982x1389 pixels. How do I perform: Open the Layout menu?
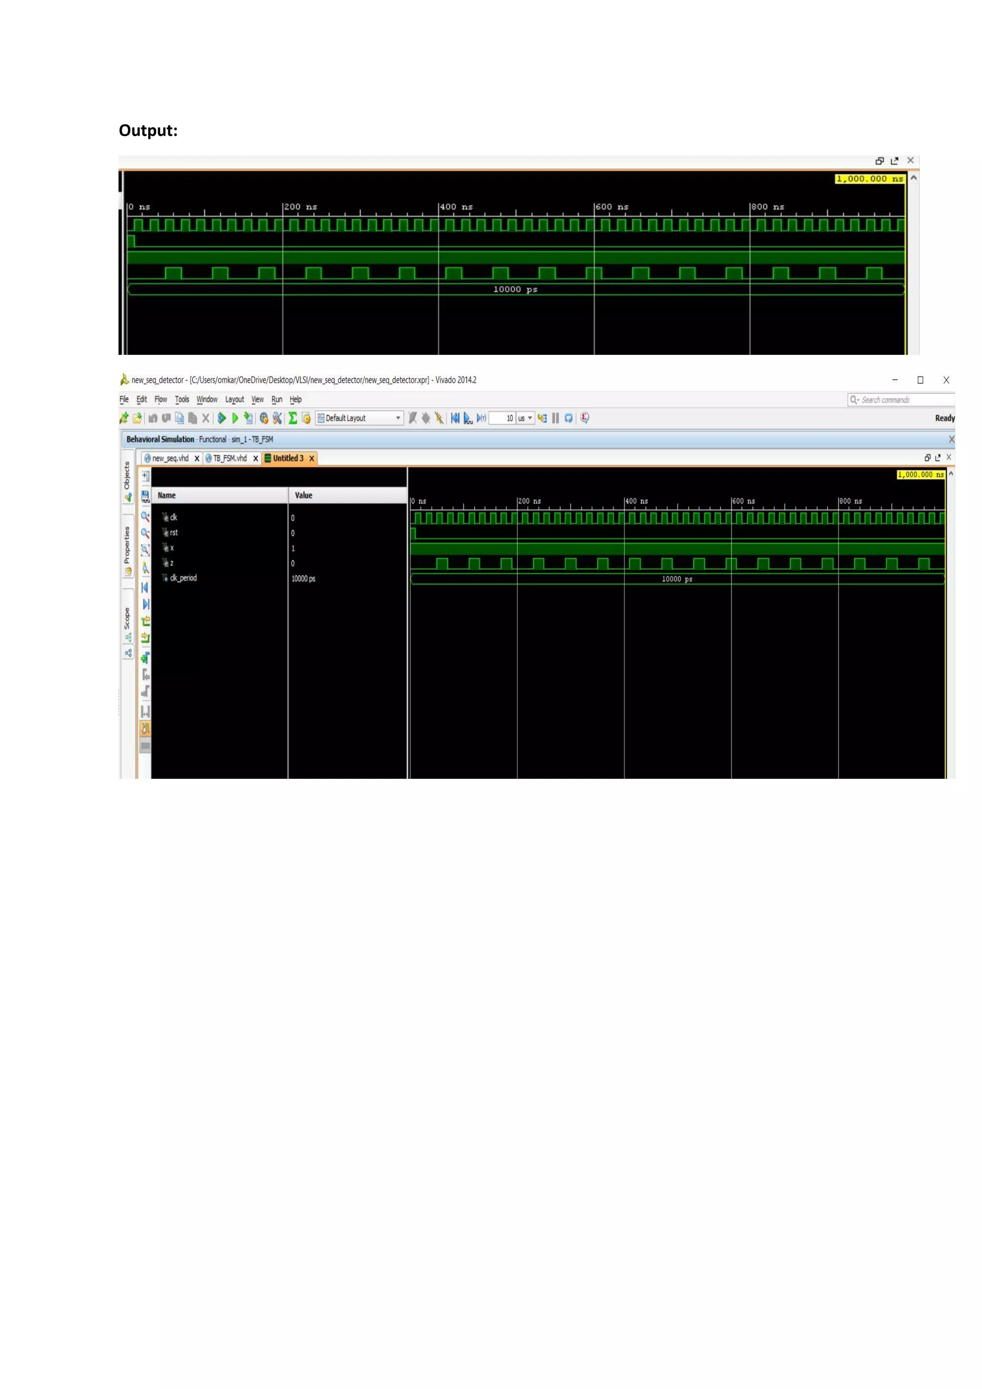coord(234,399)
